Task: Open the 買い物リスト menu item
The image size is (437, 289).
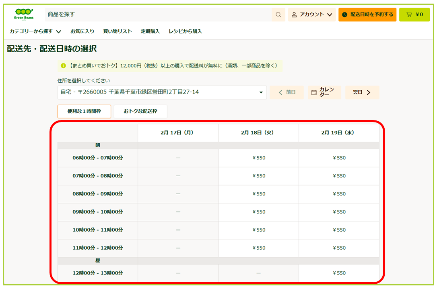Action: 117,31
